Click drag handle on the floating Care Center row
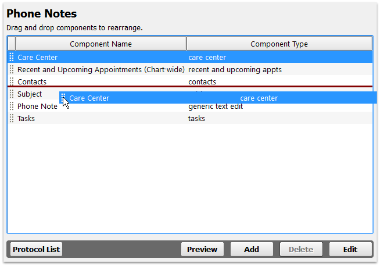380x266 pixels. tap(63, 98)
